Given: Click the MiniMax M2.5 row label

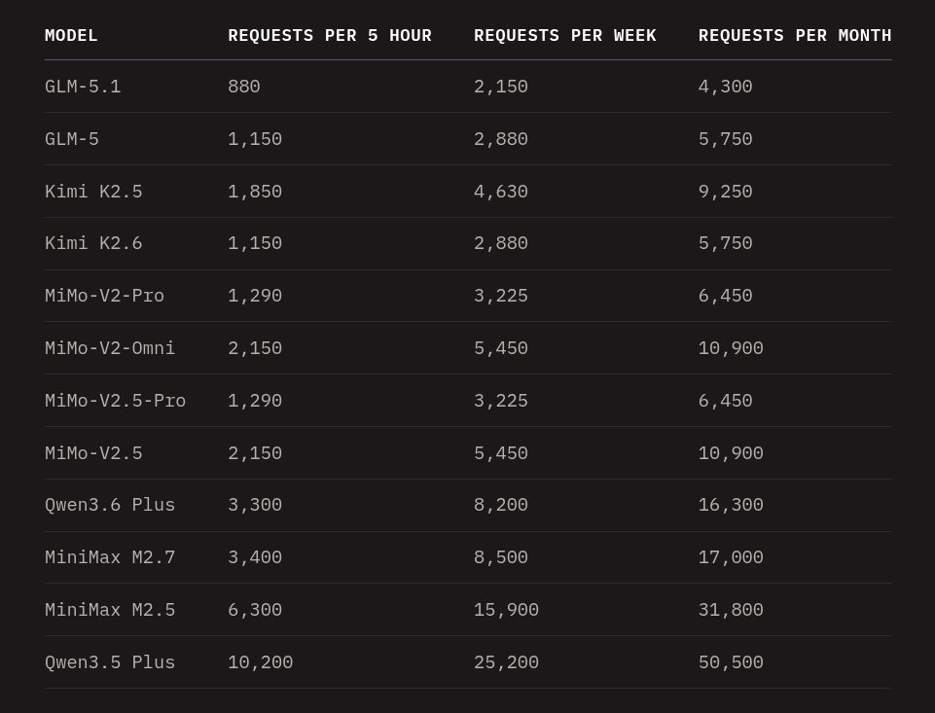Looking at the screenshot, I should pyautogui.click(x=110, y=610).
